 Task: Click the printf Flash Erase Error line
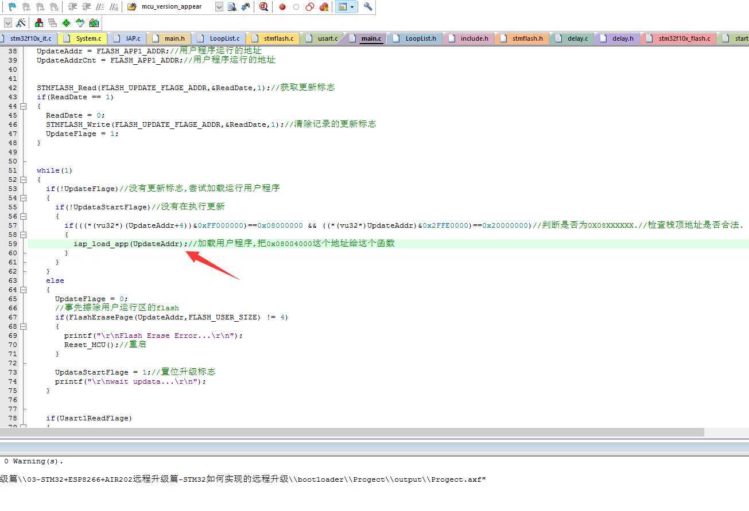click(154, 336)
